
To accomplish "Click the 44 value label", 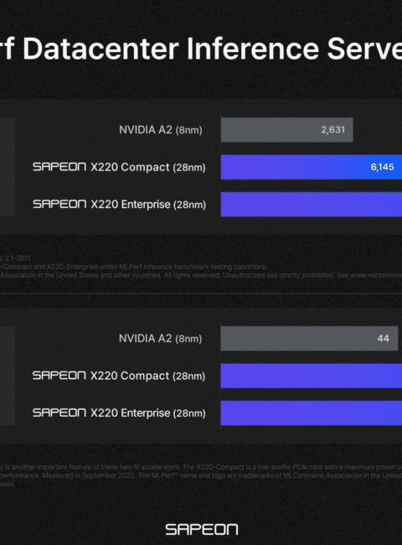I will click(x=383, y=338).
